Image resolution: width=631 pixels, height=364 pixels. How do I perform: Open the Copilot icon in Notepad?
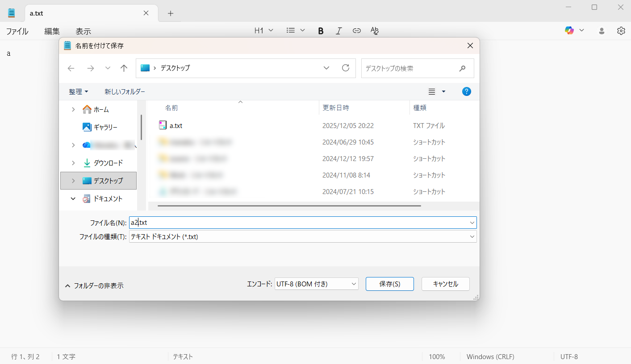pyautogui.click(x=569, y=30)
